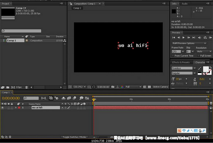Viewport: 213px width, 143px height.
Task: Expand Transfer Controls pane icon at timeline bottom
Action: [6, 137]
